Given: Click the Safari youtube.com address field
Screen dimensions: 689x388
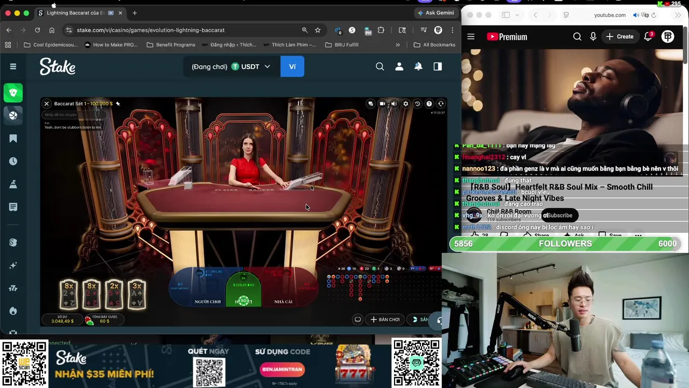Looking at the screenshot, I should coord(610,15).
